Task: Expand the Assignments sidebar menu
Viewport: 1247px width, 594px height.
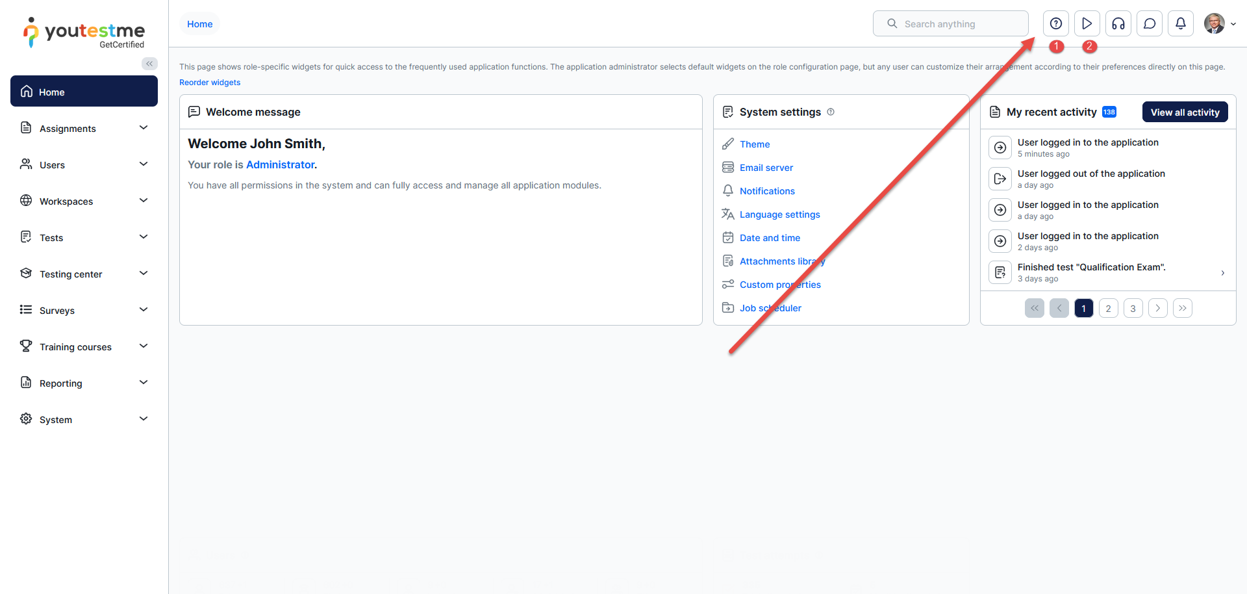Action: coord(84,129)
